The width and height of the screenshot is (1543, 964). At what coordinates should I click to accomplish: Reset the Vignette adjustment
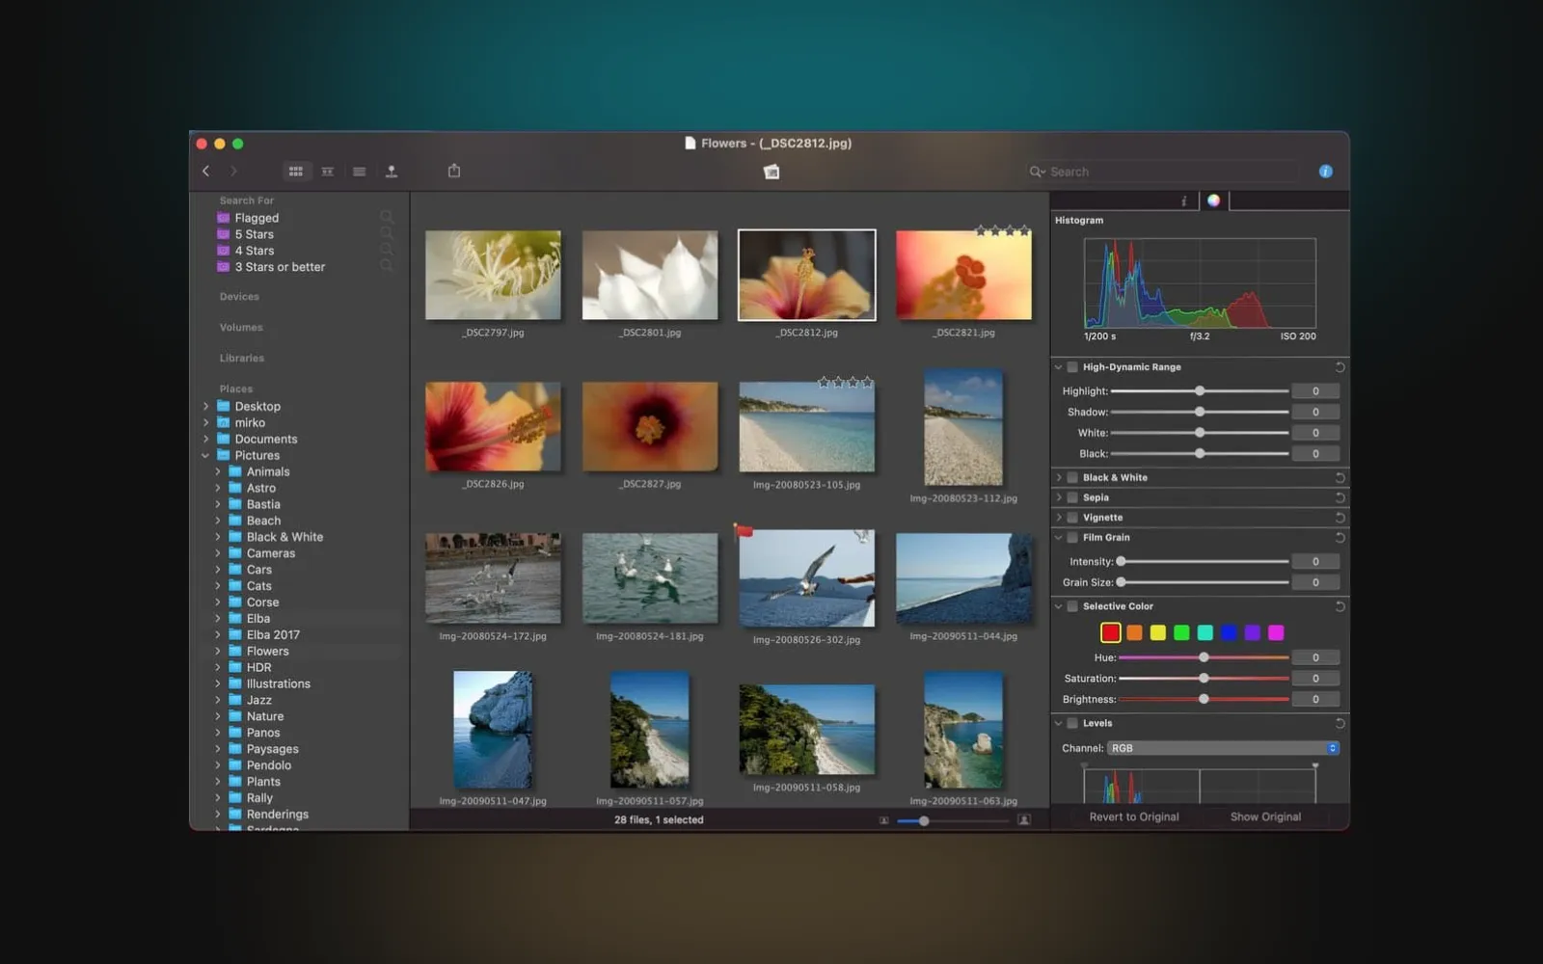point(1340,518)
